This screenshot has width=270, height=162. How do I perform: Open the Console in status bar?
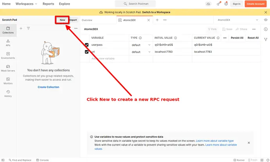pyautogui.click(x=42, y=160)
